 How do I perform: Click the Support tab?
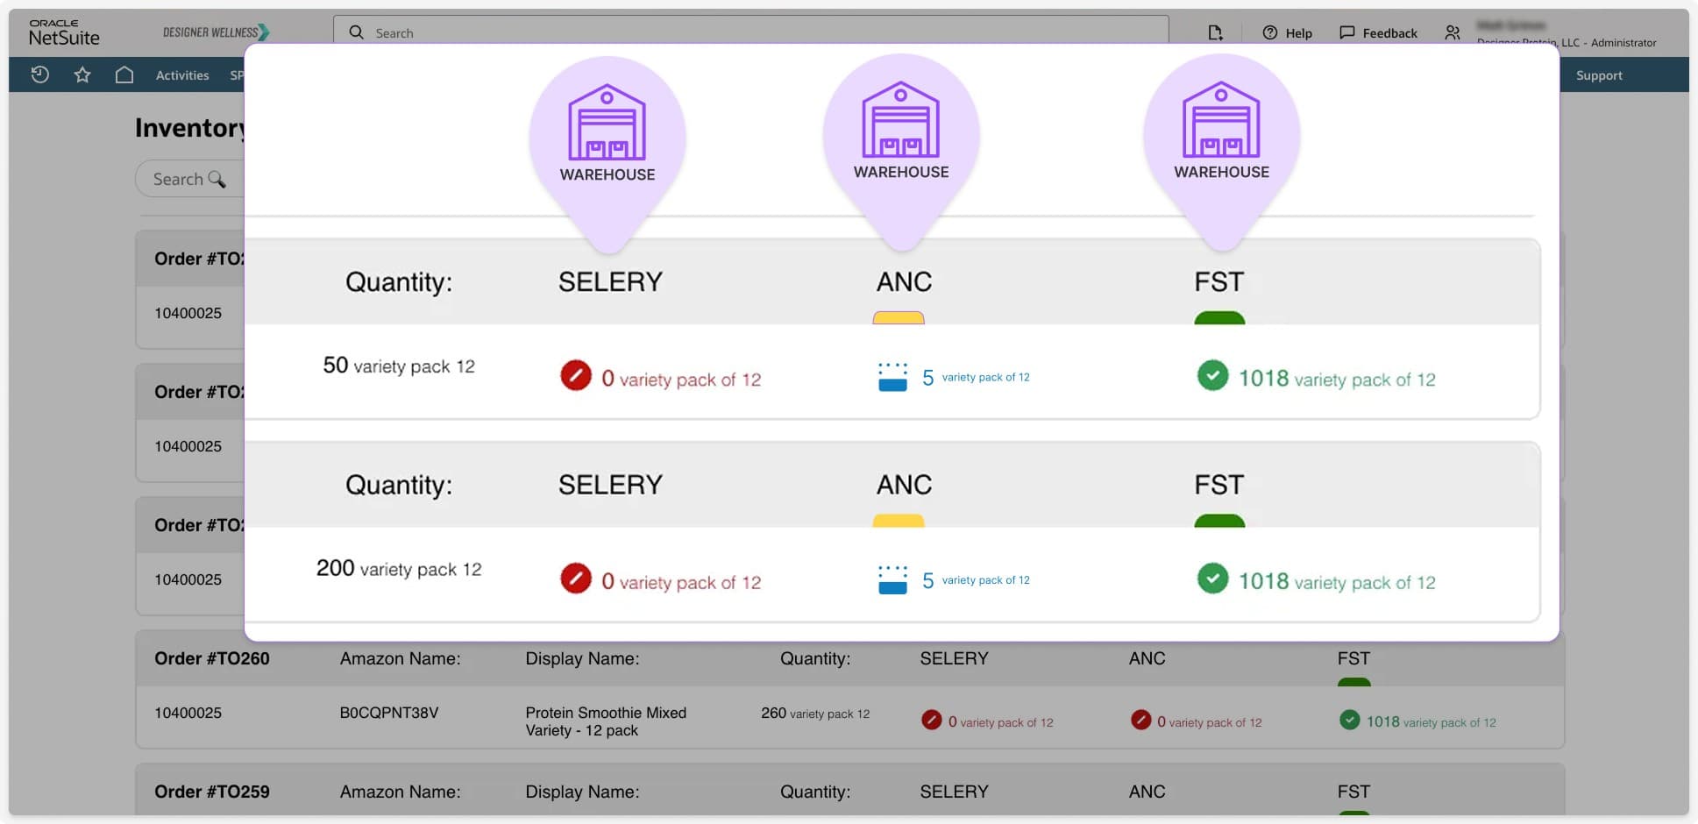(x=1599, y=75)
